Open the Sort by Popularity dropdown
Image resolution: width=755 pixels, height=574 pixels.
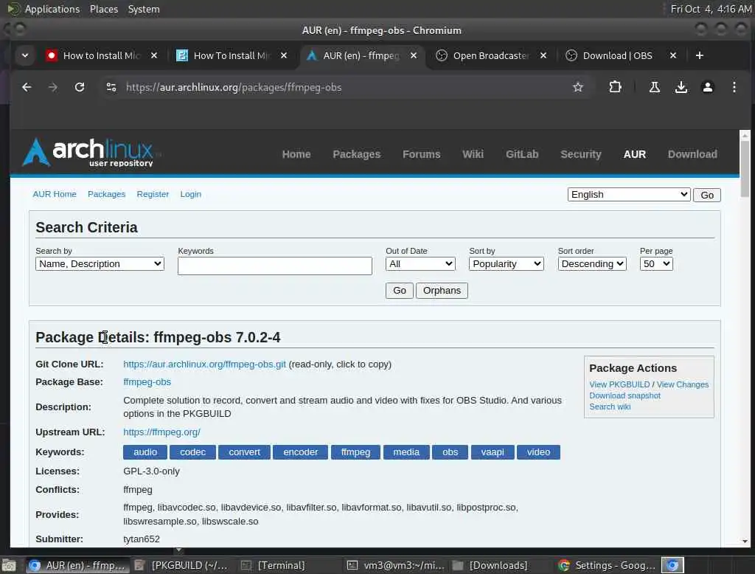click(x=506, y=264)
